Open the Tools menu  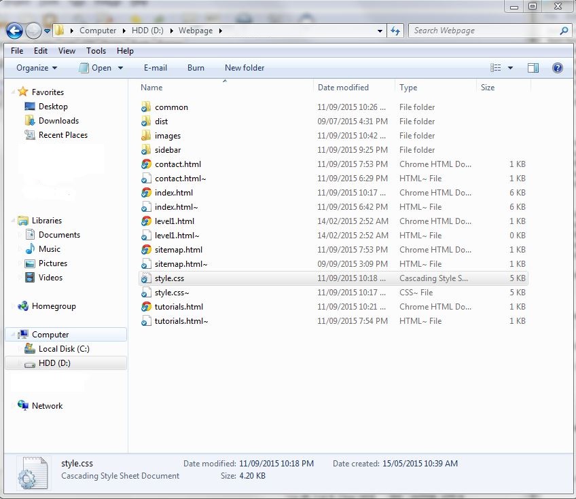tap(96, 51)
